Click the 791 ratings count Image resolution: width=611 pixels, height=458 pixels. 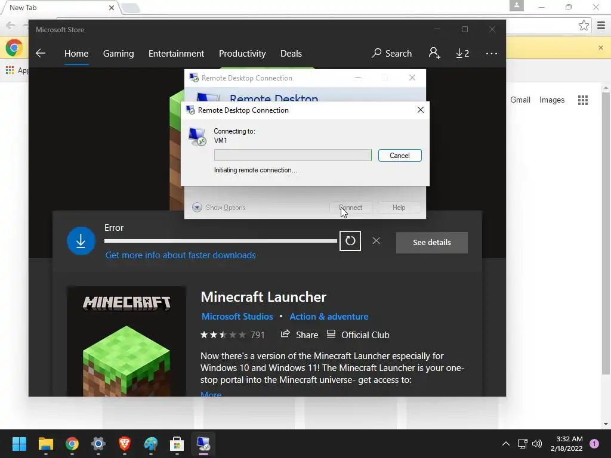click(258, 335)
